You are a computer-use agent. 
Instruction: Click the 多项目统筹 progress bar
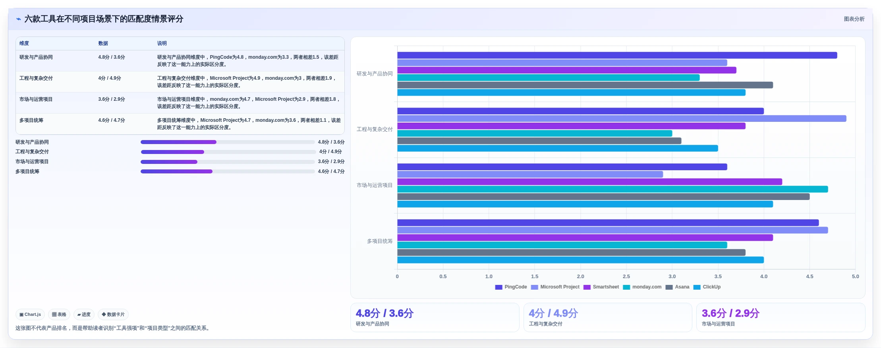[x=228, y=171]
